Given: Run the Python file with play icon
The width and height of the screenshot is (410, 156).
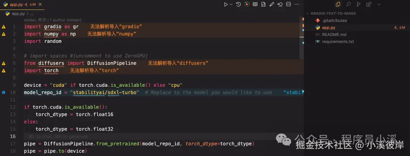Looking at the screenshot, I should pos(226,5).
